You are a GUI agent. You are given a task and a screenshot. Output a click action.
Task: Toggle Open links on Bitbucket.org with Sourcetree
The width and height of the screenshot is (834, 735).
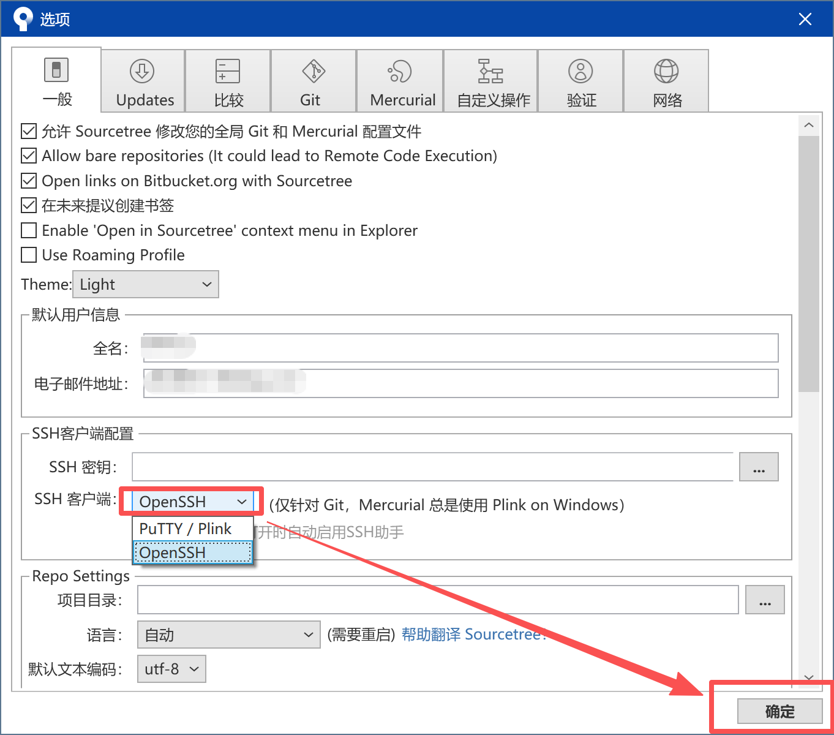[29, 181]
